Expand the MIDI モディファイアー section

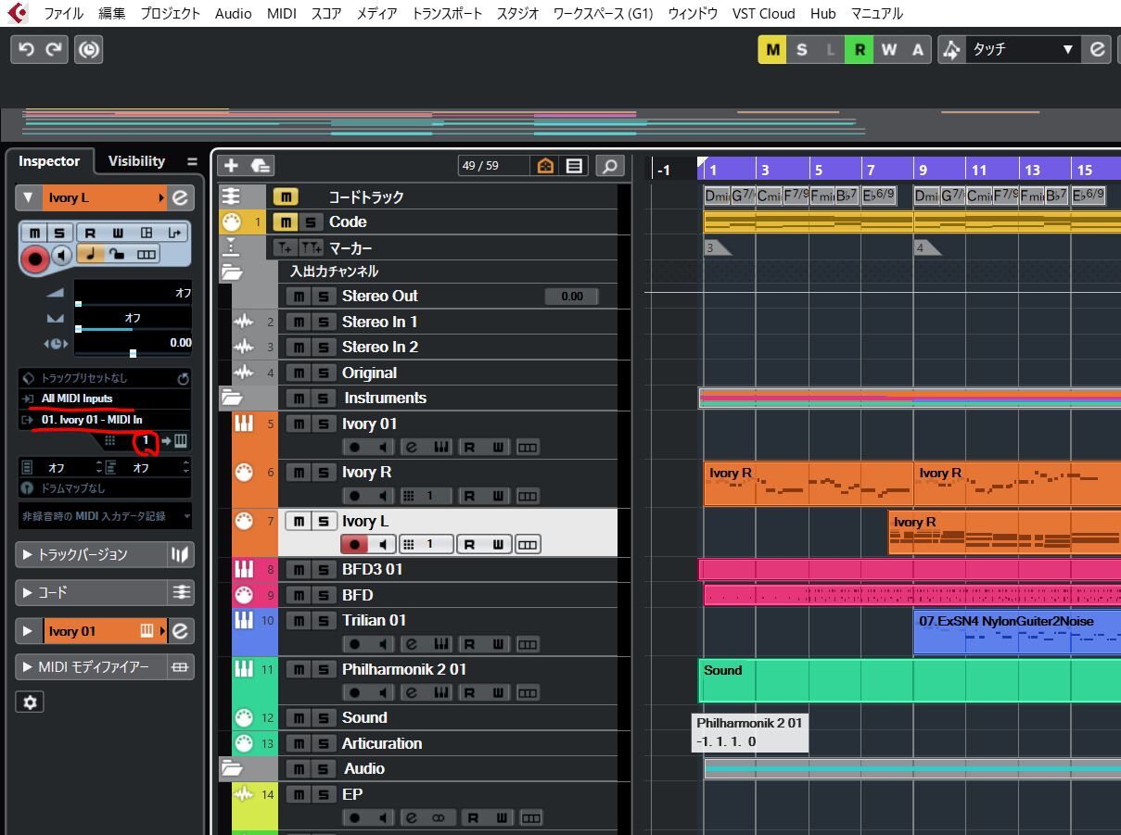[x=25, y=666]
